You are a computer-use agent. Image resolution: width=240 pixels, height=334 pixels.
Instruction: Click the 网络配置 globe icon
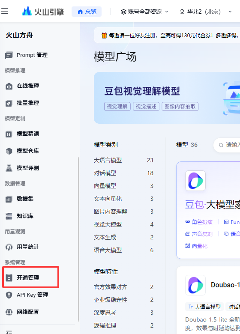click(9, 312)
